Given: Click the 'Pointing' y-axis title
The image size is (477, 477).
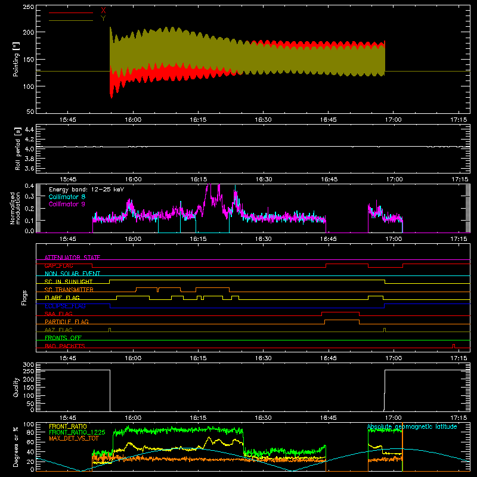Looking at the screenshot, I should 16,59.
